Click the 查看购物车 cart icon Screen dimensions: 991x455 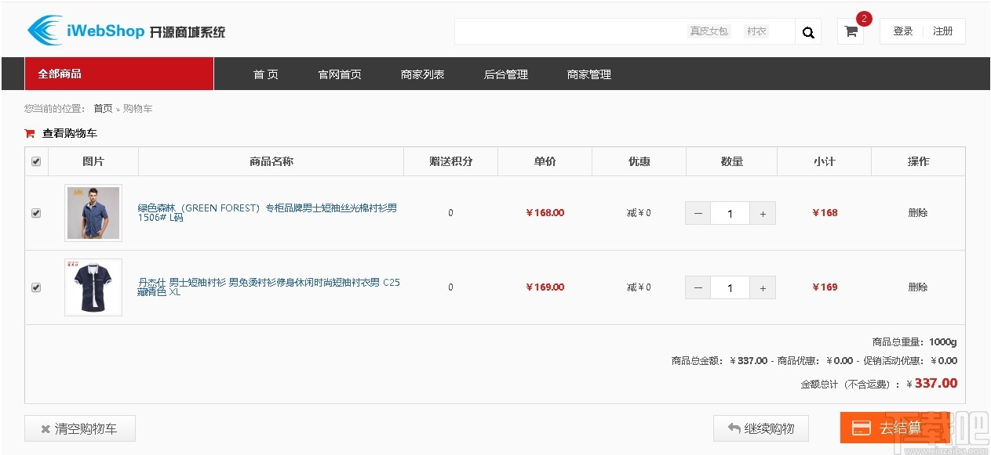(x=28, y=133)
